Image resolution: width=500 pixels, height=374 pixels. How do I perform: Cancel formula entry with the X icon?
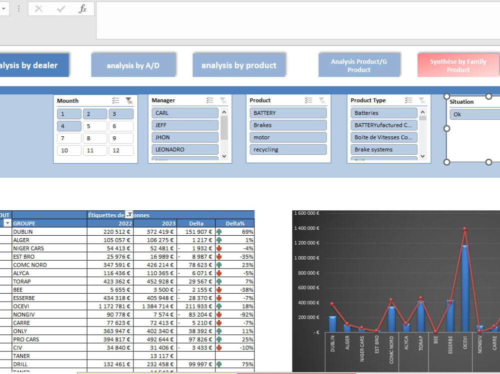click(x=38, y=9)
